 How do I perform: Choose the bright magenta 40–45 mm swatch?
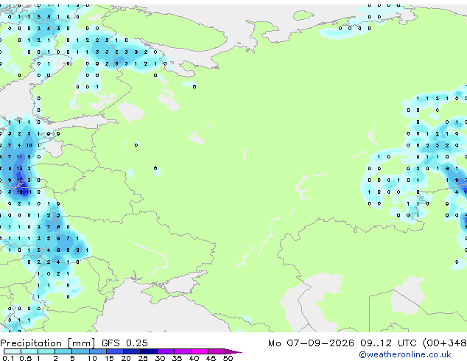200,351
